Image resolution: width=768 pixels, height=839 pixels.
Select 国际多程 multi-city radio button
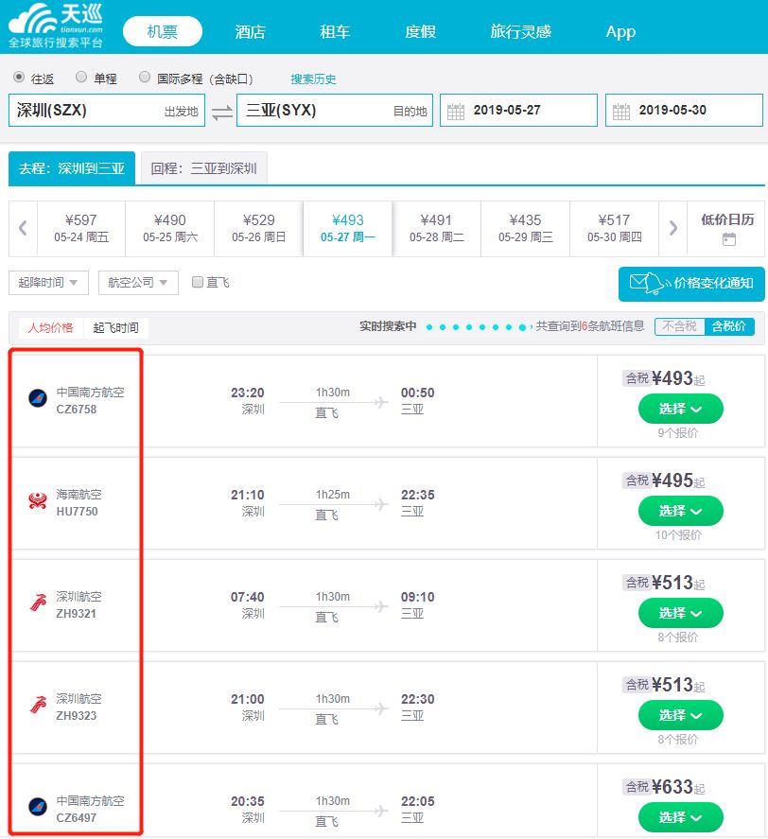pyautogui.click(x=145, y=77)
